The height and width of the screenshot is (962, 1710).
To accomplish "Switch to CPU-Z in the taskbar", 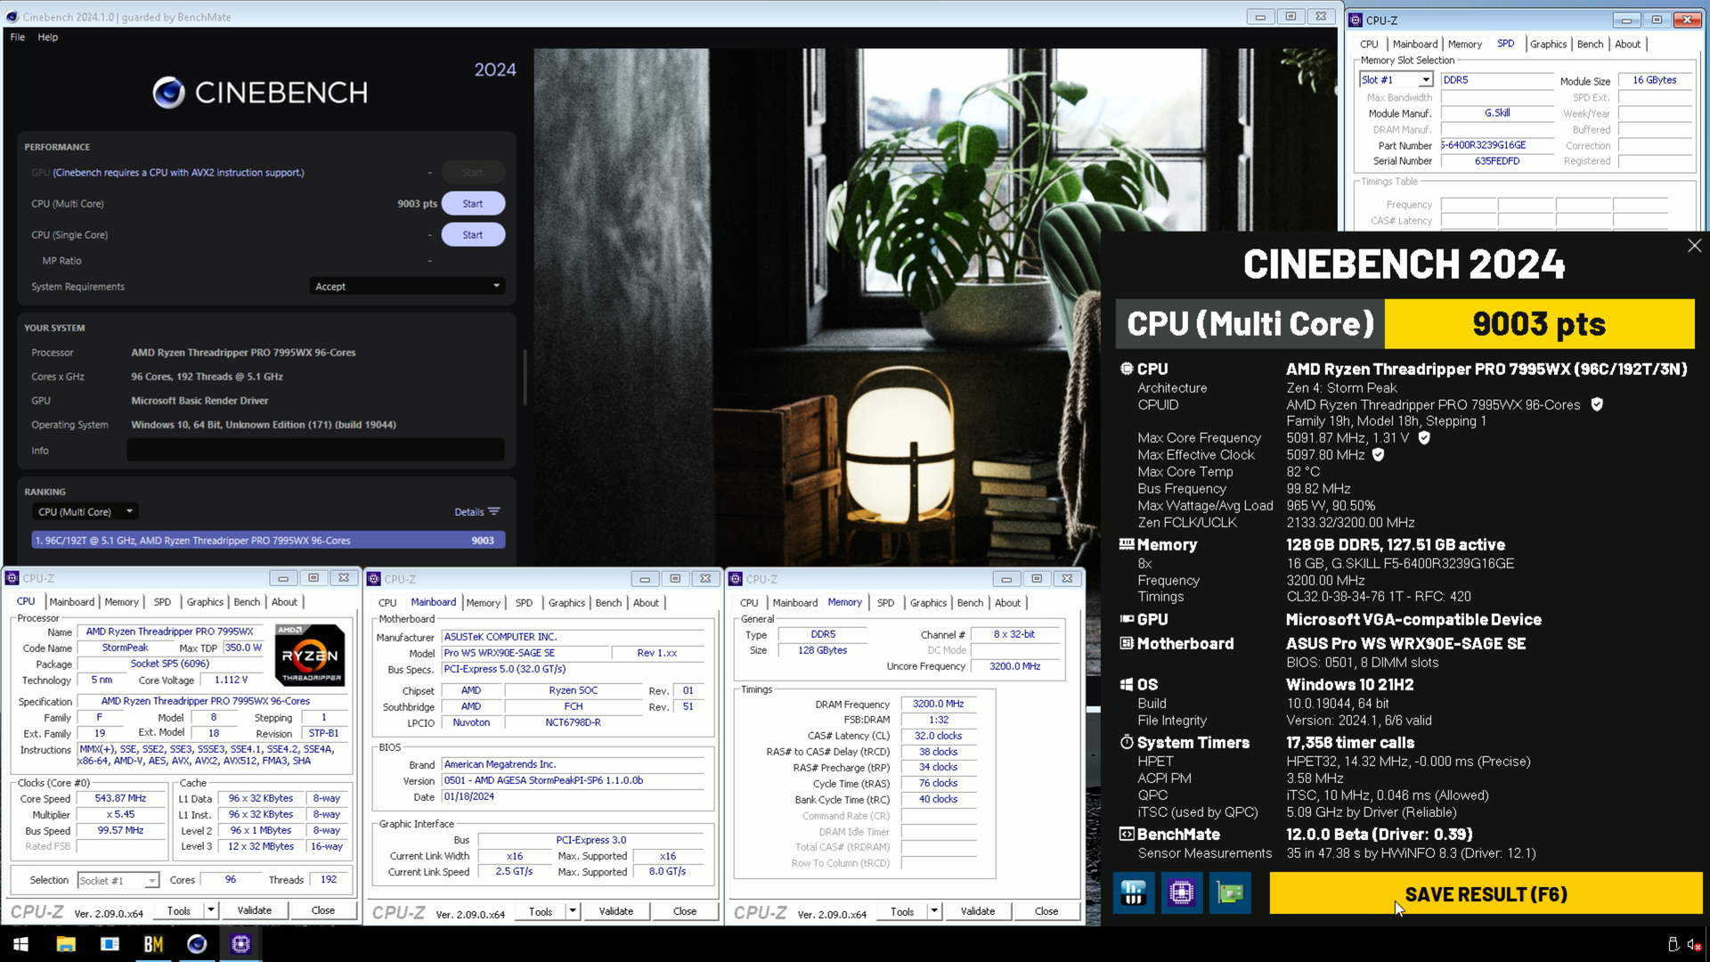I will click(240, 944).
